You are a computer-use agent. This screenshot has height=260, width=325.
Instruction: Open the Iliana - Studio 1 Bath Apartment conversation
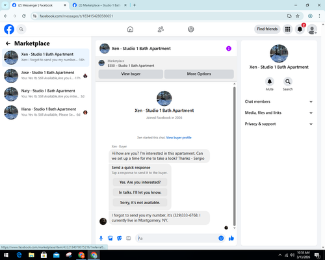point(45,112)
